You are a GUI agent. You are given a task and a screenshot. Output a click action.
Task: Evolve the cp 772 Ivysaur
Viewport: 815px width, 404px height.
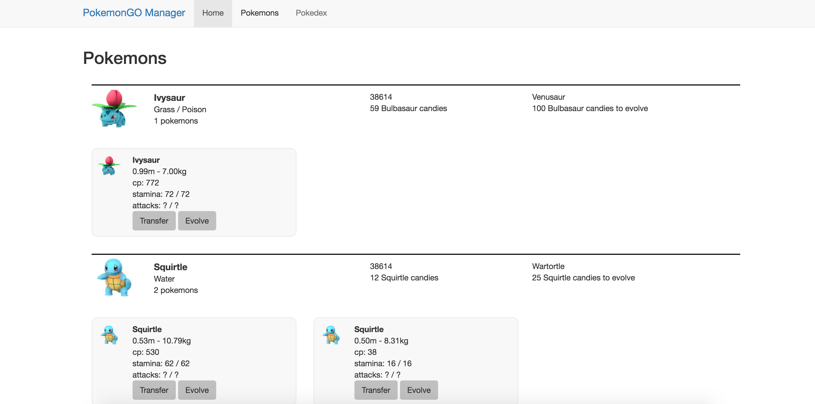197,221
